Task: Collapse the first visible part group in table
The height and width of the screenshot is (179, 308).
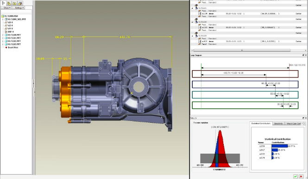Action: [192, 8]
